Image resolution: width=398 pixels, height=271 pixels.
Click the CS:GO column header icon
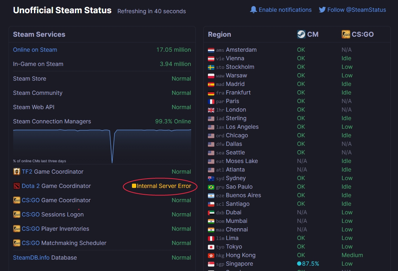pos(346,34)
